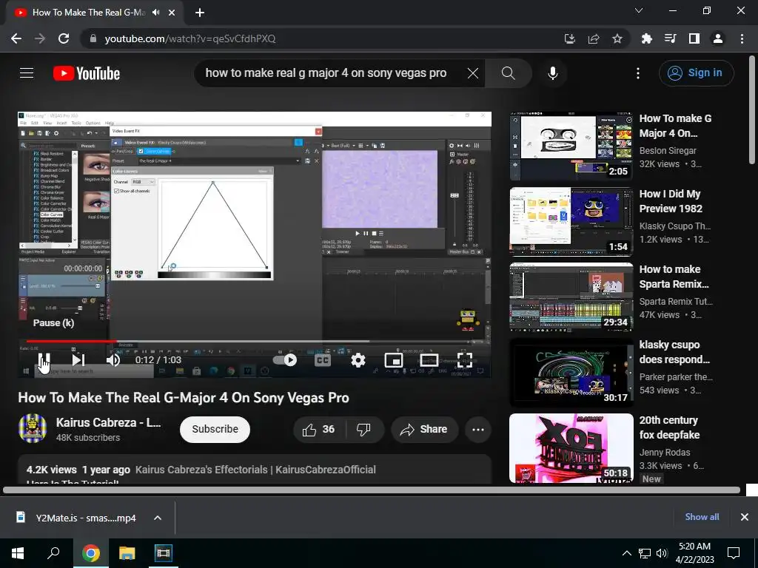Mute the YouTube player volume

(x=113, y=360)
